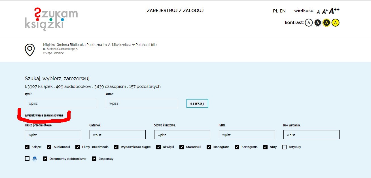The image size is (371, 178).
Task: Select the largest font size A++
Action: (x=334, y=11)
